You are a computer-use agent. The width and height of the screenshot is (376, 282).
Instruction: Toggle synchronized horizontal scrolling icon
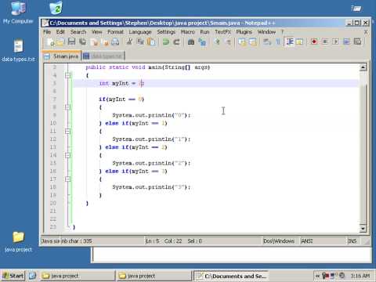pos(253,42)
